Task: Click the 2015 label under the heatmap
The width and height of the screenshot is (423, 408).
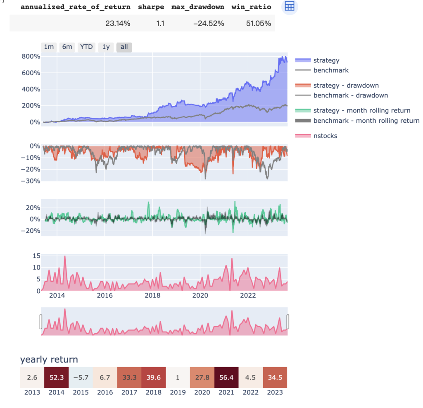Action: pyautogui.click(x=81, y=392)
